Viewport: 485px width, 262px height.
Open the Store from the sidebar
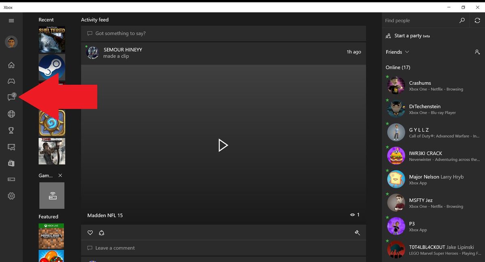point(11,163)
